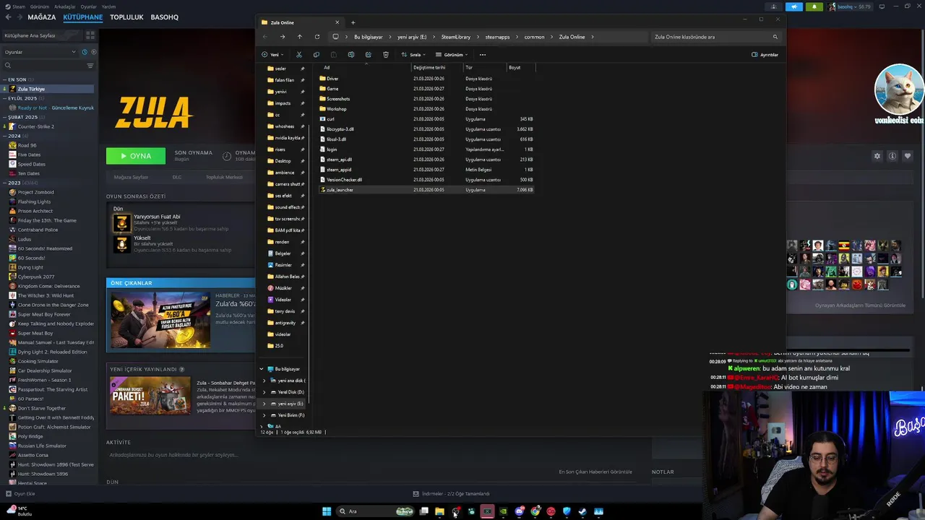Select the Screenshots folder in Explorer
This screenshot has width=925, height=520.
(426, 99)
